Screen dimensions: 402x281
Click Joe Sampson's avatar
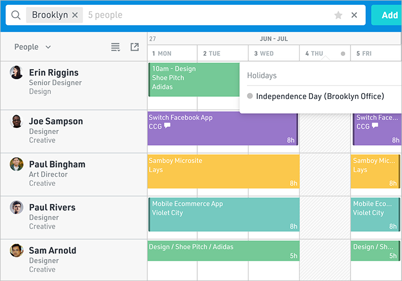click(x=17, y=121)
